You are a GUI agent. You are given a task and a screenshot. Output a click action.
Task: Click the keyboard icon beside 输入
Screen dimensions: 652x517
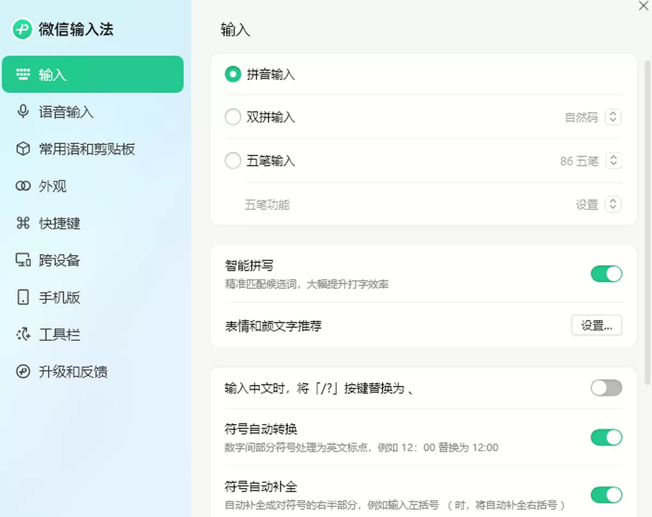pos(23,74)
